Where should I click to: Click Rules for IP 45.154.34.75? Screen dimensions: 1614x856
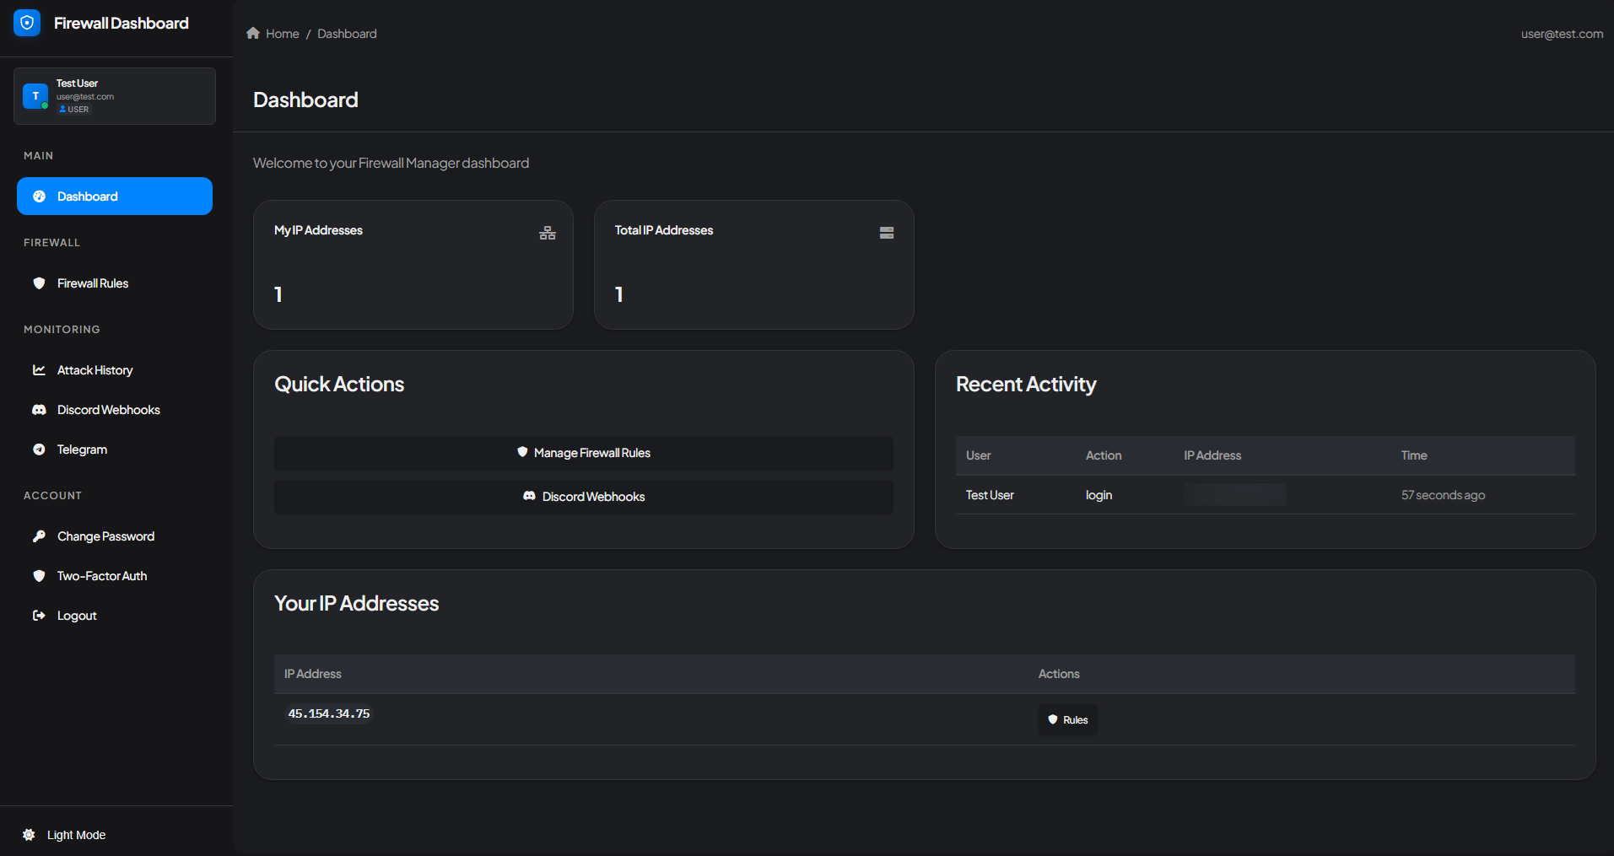click(1067, 719)
